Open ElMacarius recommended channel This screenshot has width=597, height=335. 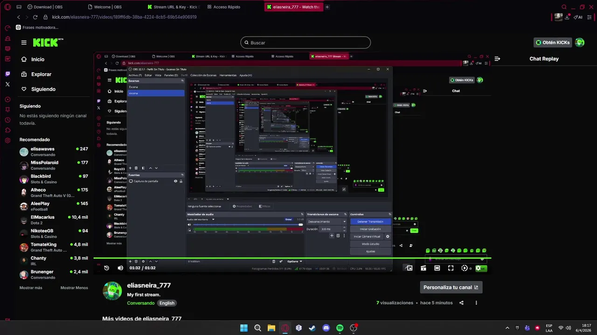tap(54, 220)
